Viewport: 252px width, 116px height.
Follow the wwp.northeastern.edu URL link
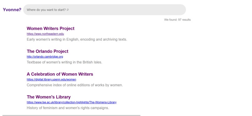pos(45,34)
